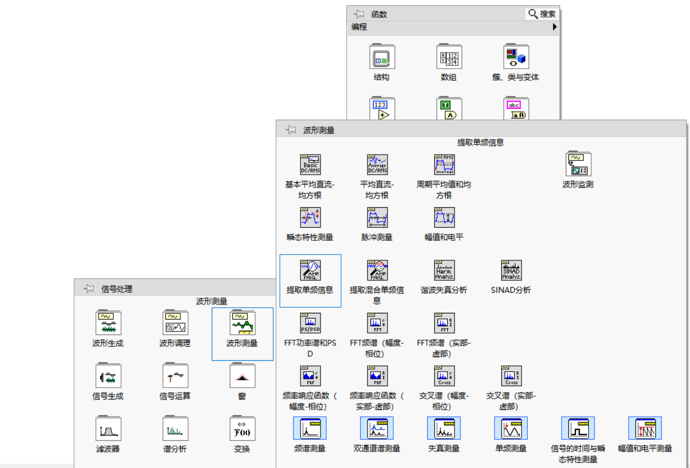Pin the 函数 palette with the thumbtack
690x468 pixels.
(x=359, y=14)
